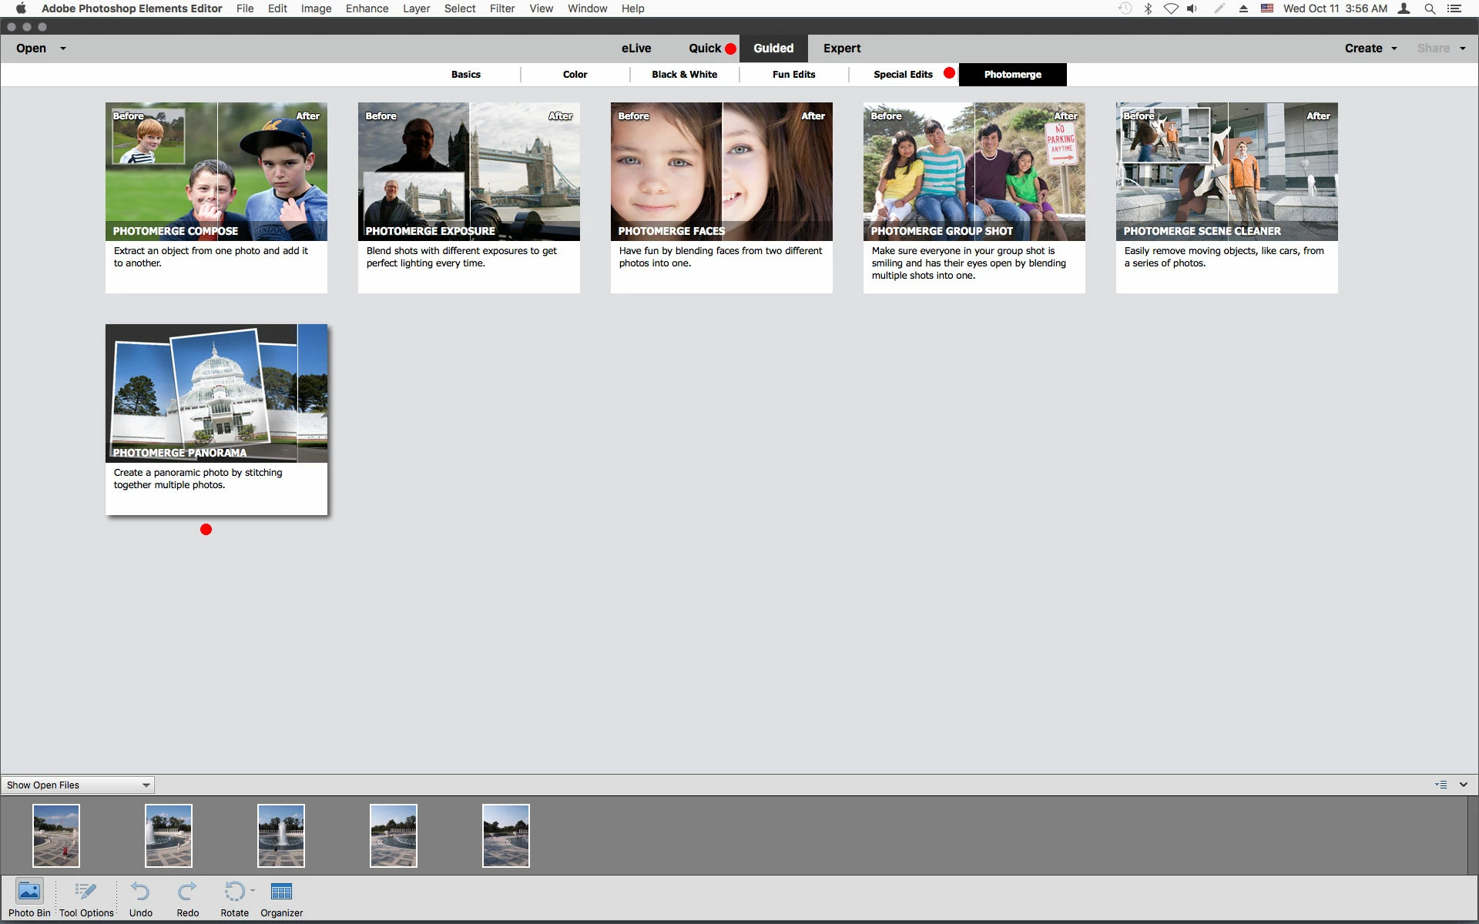Viewport: 1479px width, 924px height.
Task: Open the Enhance menu
Action: click(367, 8)
